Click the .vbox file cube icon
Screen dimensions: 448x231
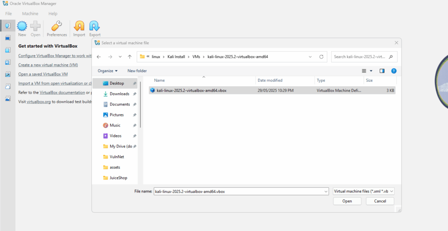pyautogui.click(x=152, y=90)
